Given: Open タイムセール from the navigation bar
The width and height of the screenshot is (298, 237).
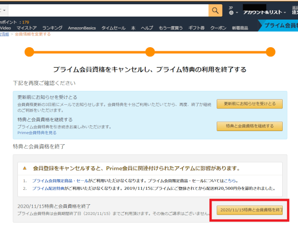Looking at the screenshot, I should click(x=113, y=28).
